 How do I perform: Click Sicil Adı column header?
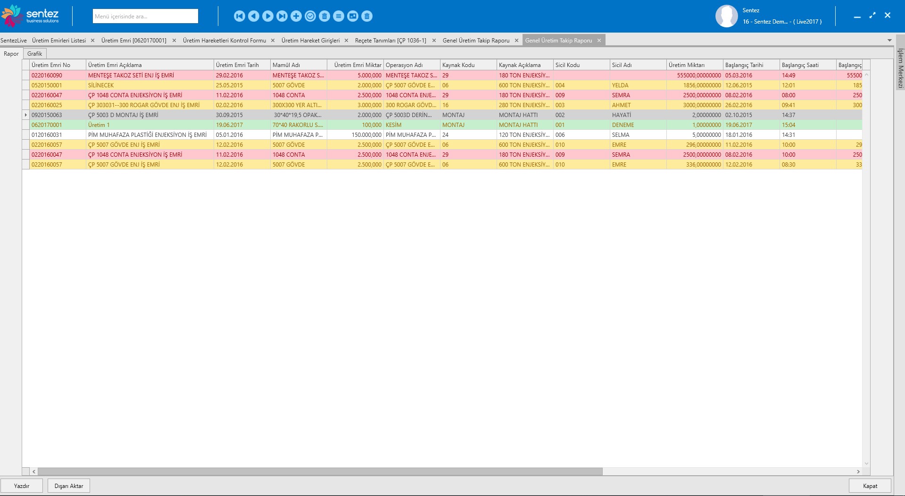tap(638, 65)
